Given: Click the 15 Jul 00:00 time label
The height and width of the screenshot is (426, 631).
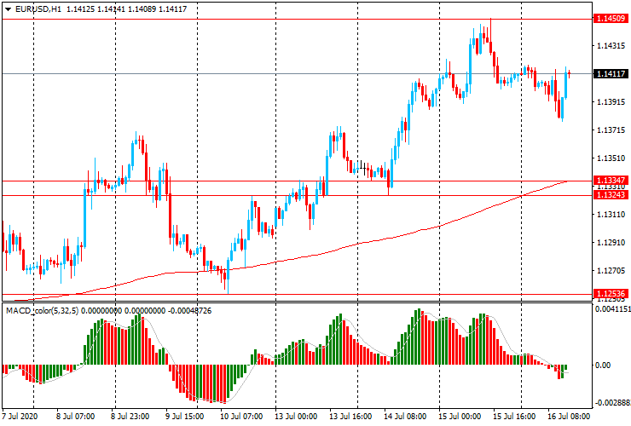Looking at the screenshot, I should click(x=459, y=416).
